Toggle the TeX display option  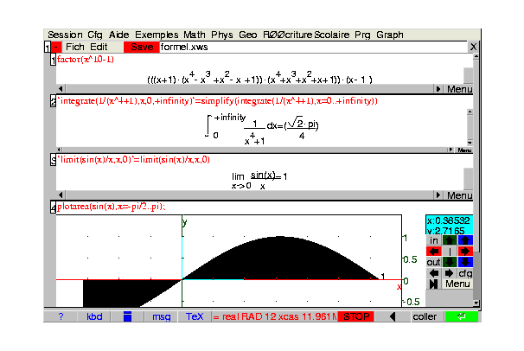pos(195,316)
